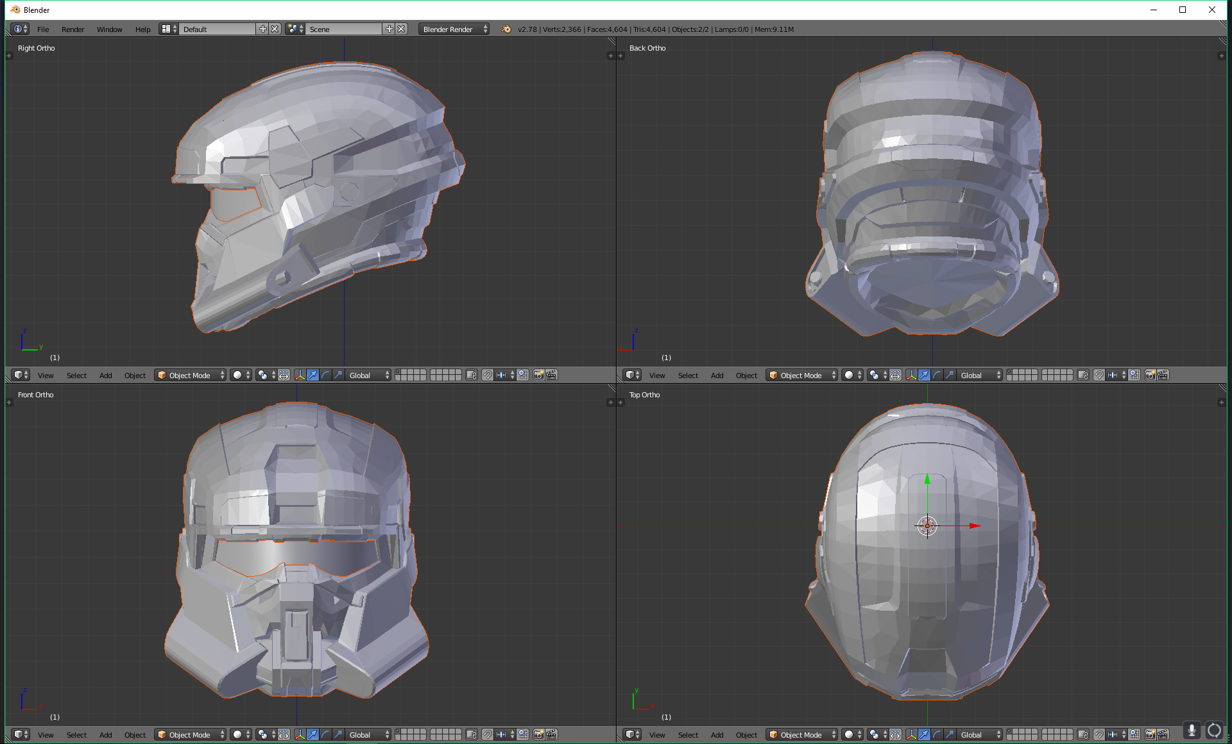Enable rotate manipulator in Right Ortho viewport
1232x744 pixels.
coord(325,375)
